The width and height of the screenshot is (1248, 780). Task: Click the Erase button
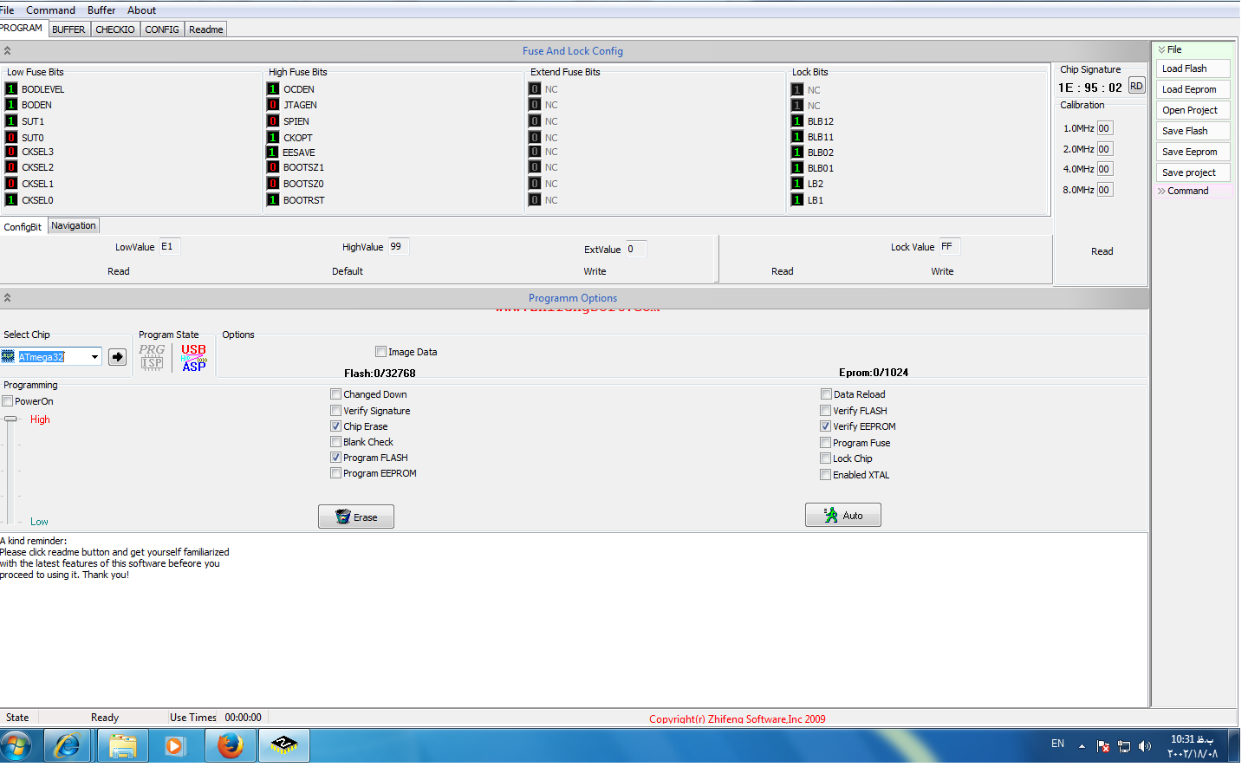click(356, 517)
